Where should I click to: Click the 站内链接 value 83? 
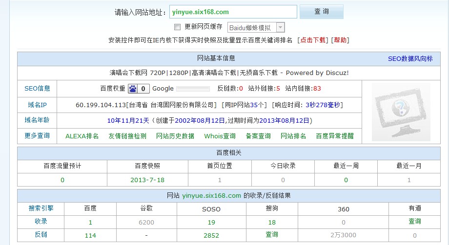[x=317, y=89]
